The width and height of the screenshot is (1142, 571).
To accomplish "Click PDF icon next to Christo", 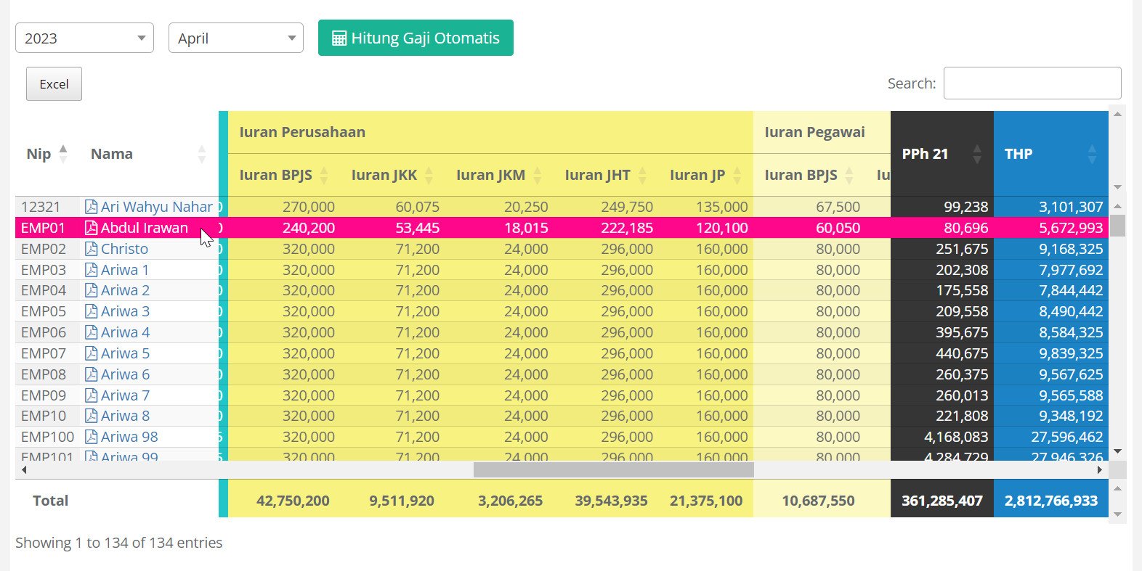I will point(91,249).
